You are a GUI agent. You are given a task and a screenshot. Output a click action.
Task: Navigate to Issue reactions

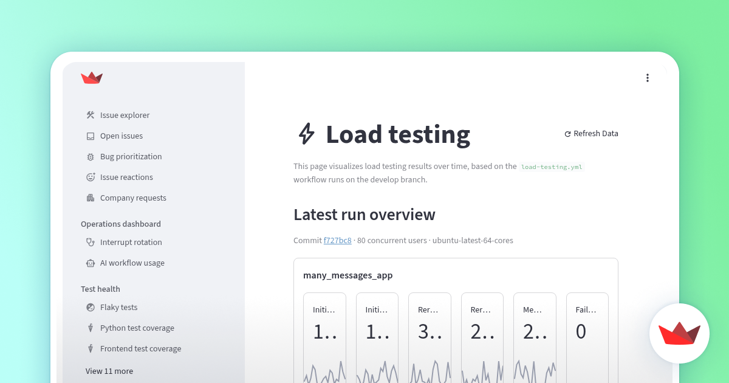(126, 177)
